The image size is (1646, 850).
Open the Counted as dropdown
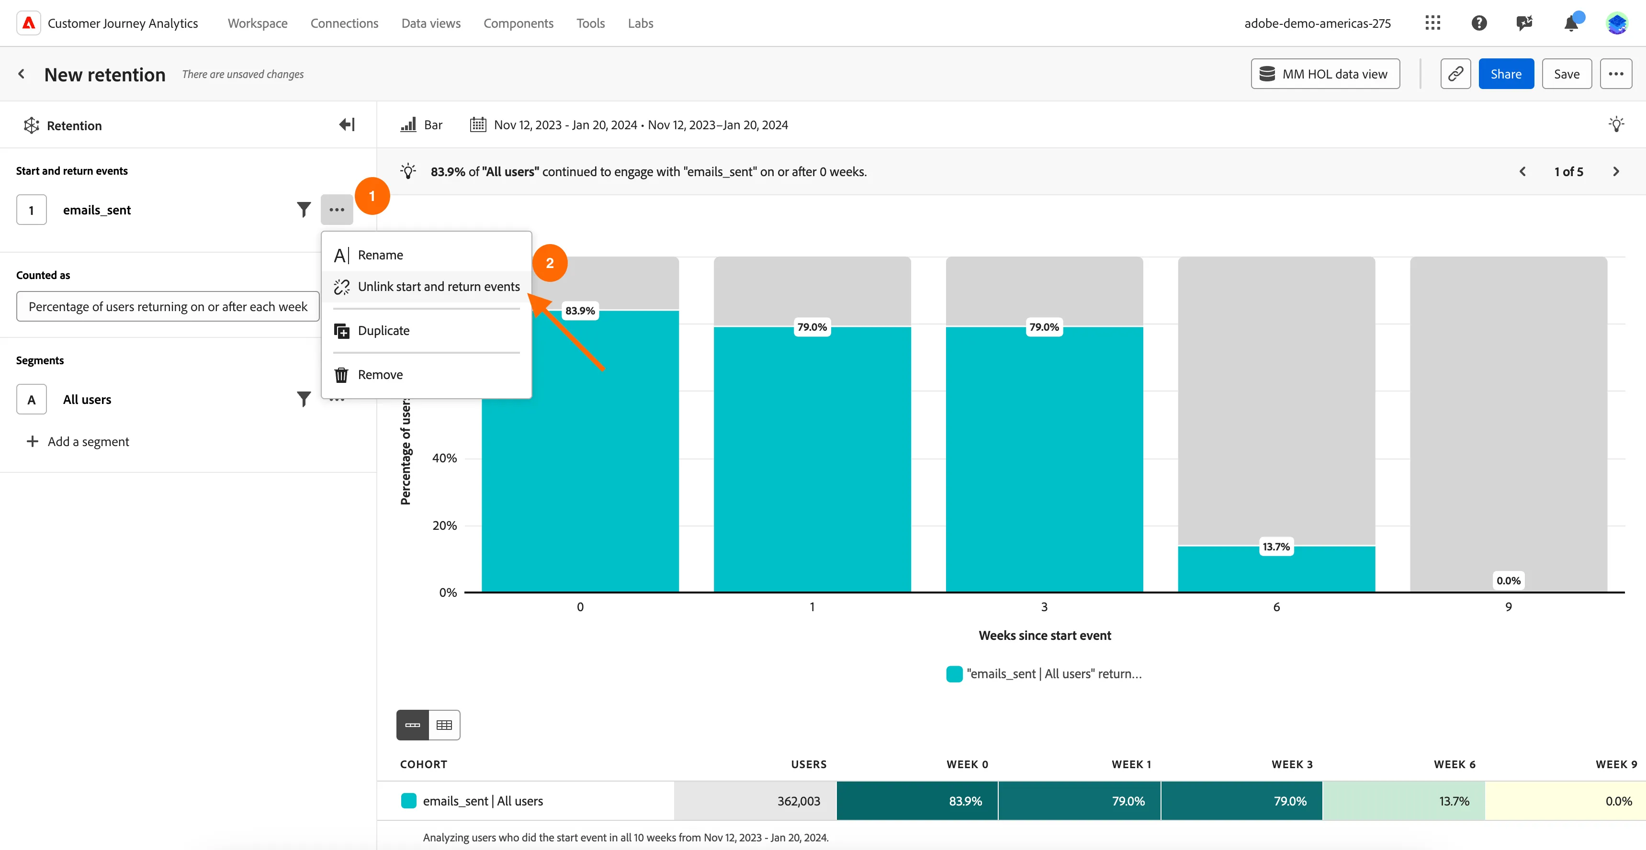coord(168,306)
